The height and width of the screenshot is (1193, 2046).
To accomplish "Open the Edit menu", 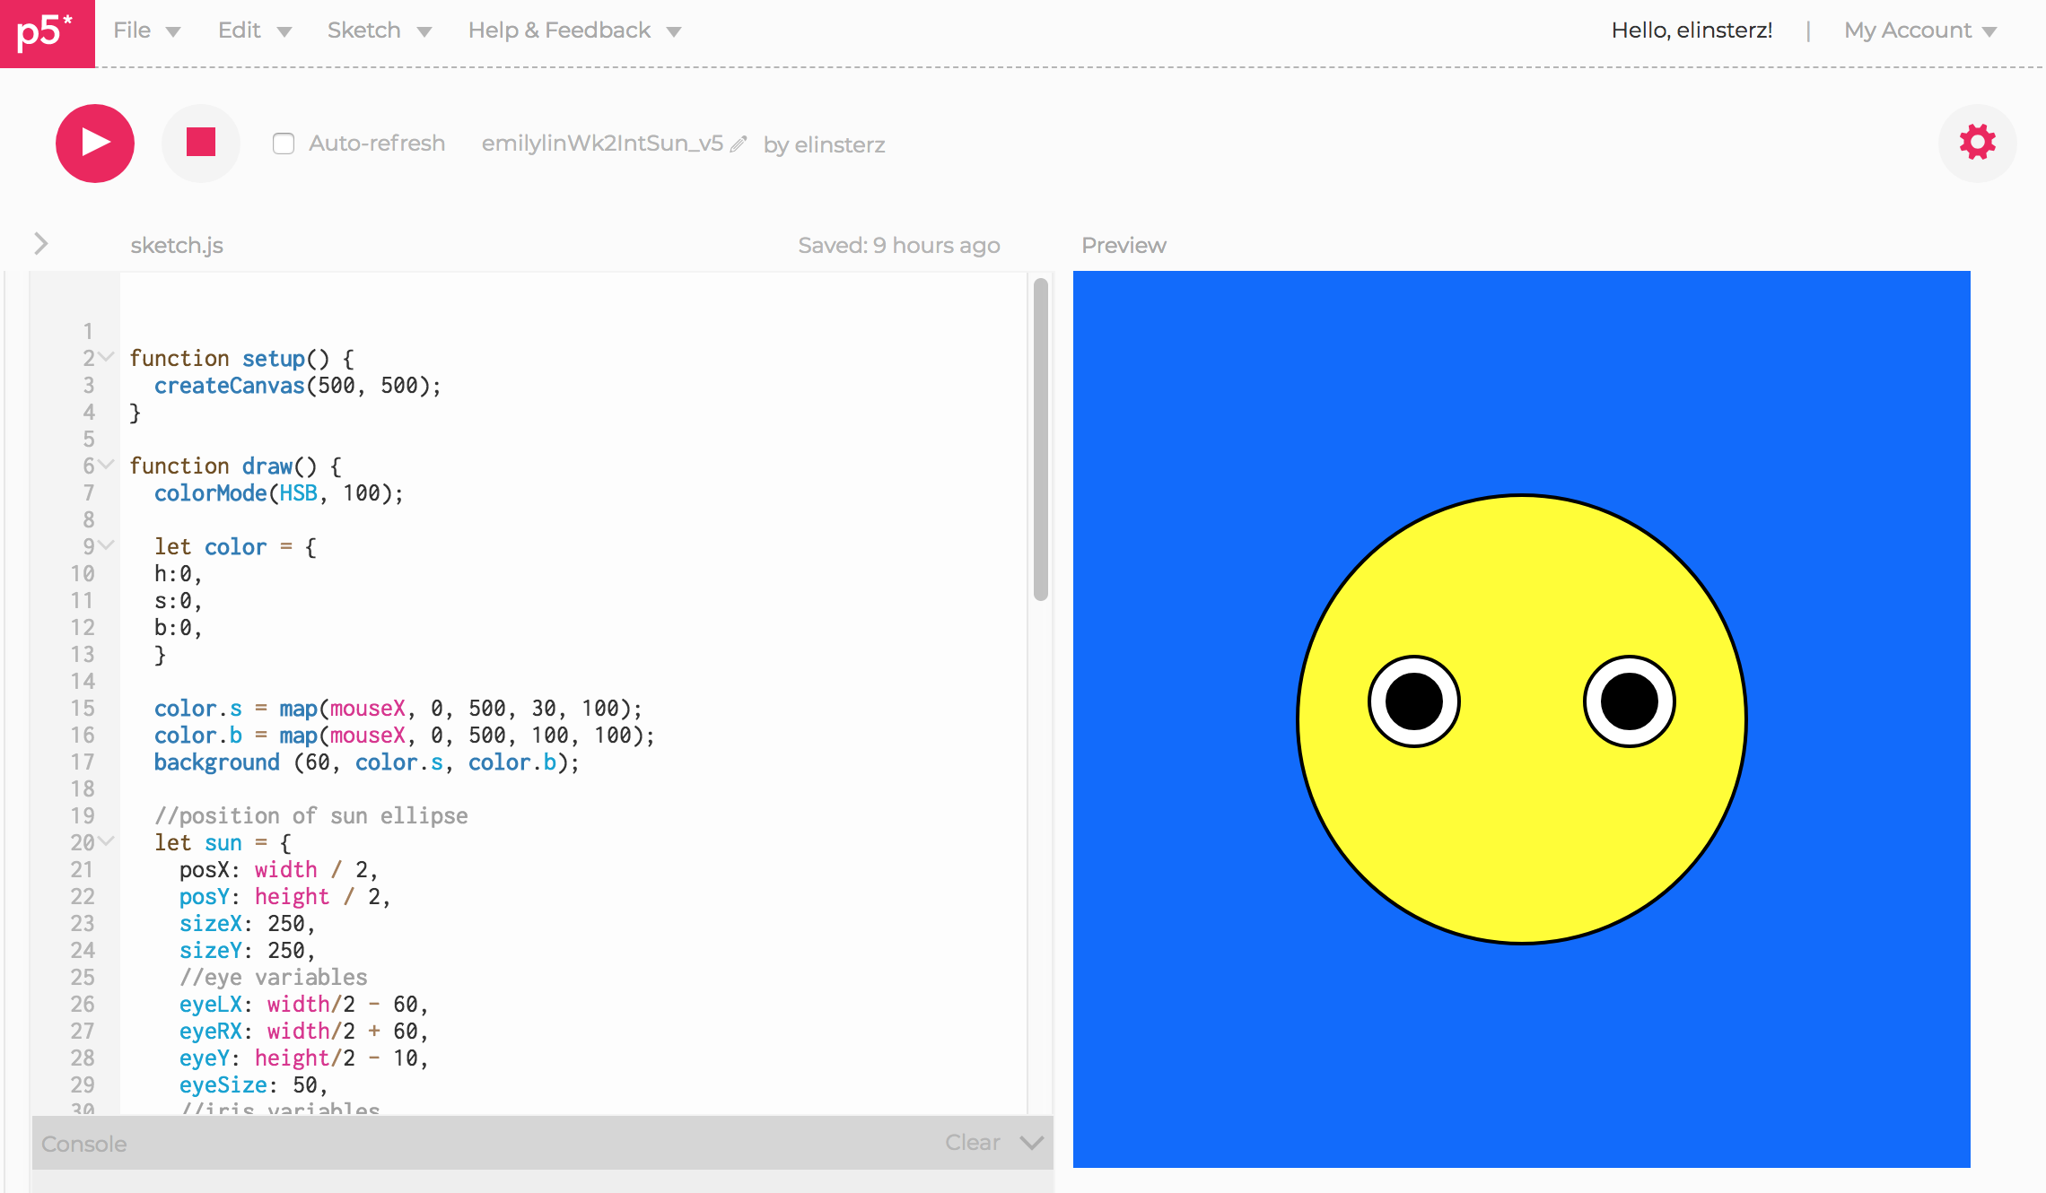I will [x=255, y=30].
